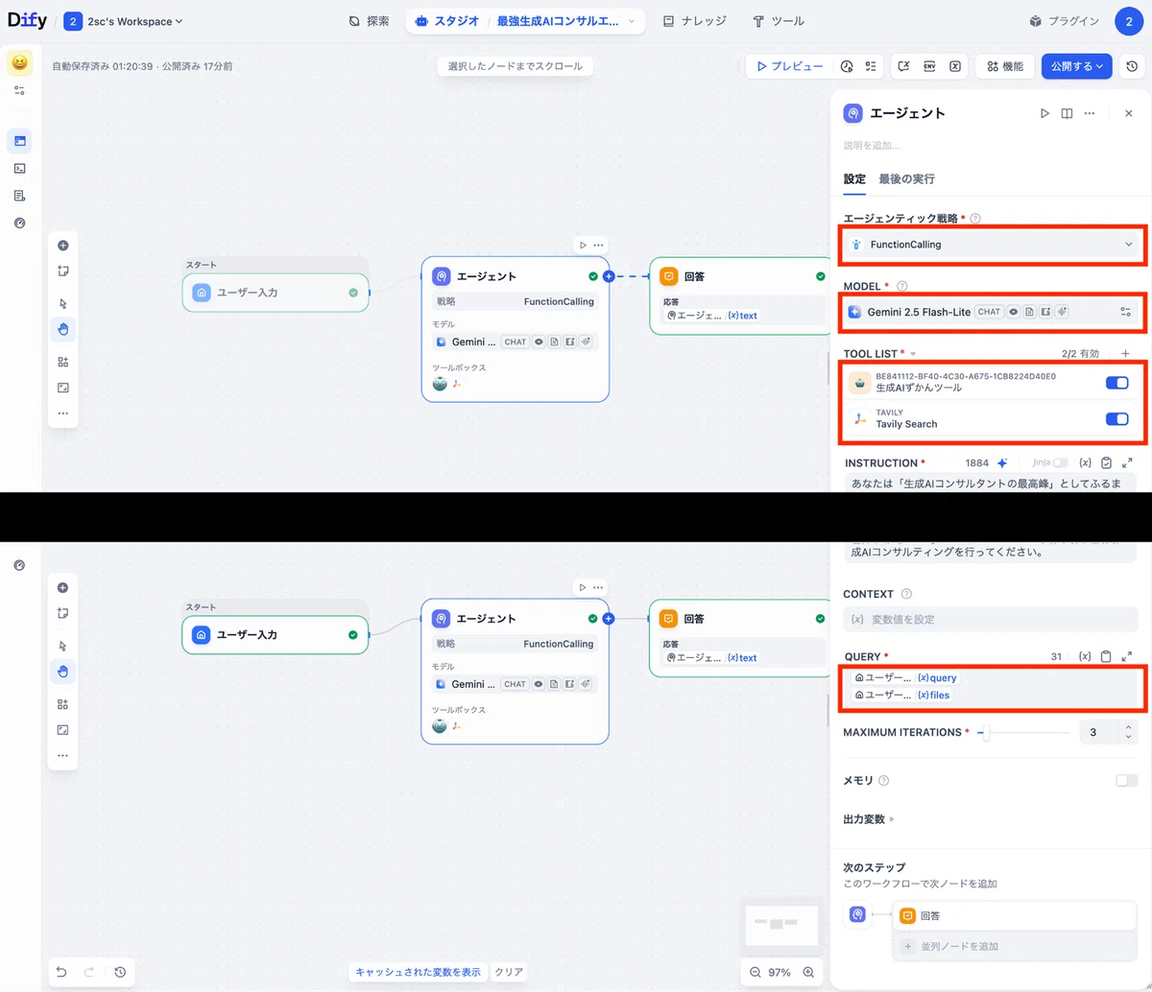1152x992 pixels.
Task: Click help icon beside エージェンティック戦略 label
Action: pyautogui.click(x=975, y=219)
